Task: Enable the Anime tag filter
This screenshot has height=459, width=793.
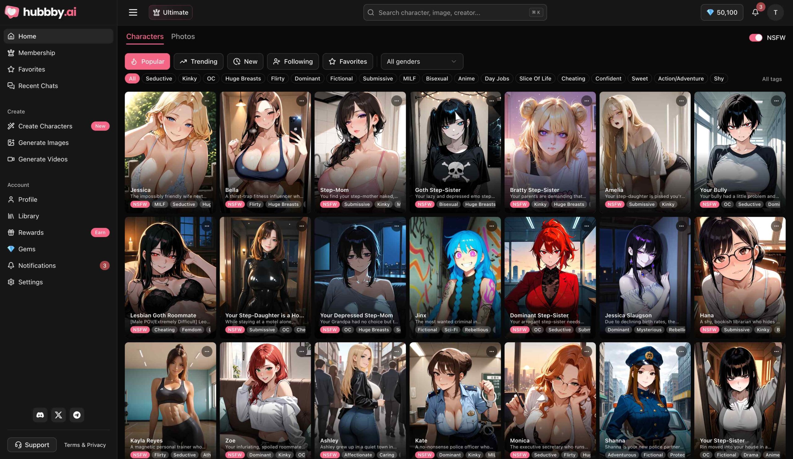Action: 466,79
